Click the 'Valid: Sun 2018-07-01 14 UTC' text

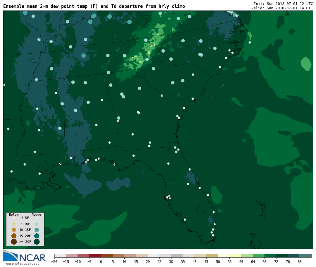click(282, 8)
